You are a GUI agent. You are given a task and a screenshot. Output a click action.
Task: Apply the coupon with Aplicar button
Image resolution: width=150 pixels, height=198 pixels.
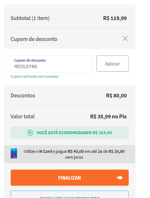click(112, 64)
